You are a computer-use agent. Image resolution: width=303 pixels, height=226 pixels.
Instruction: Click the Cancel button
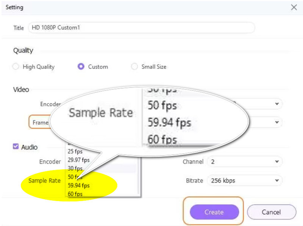point(272,212)
